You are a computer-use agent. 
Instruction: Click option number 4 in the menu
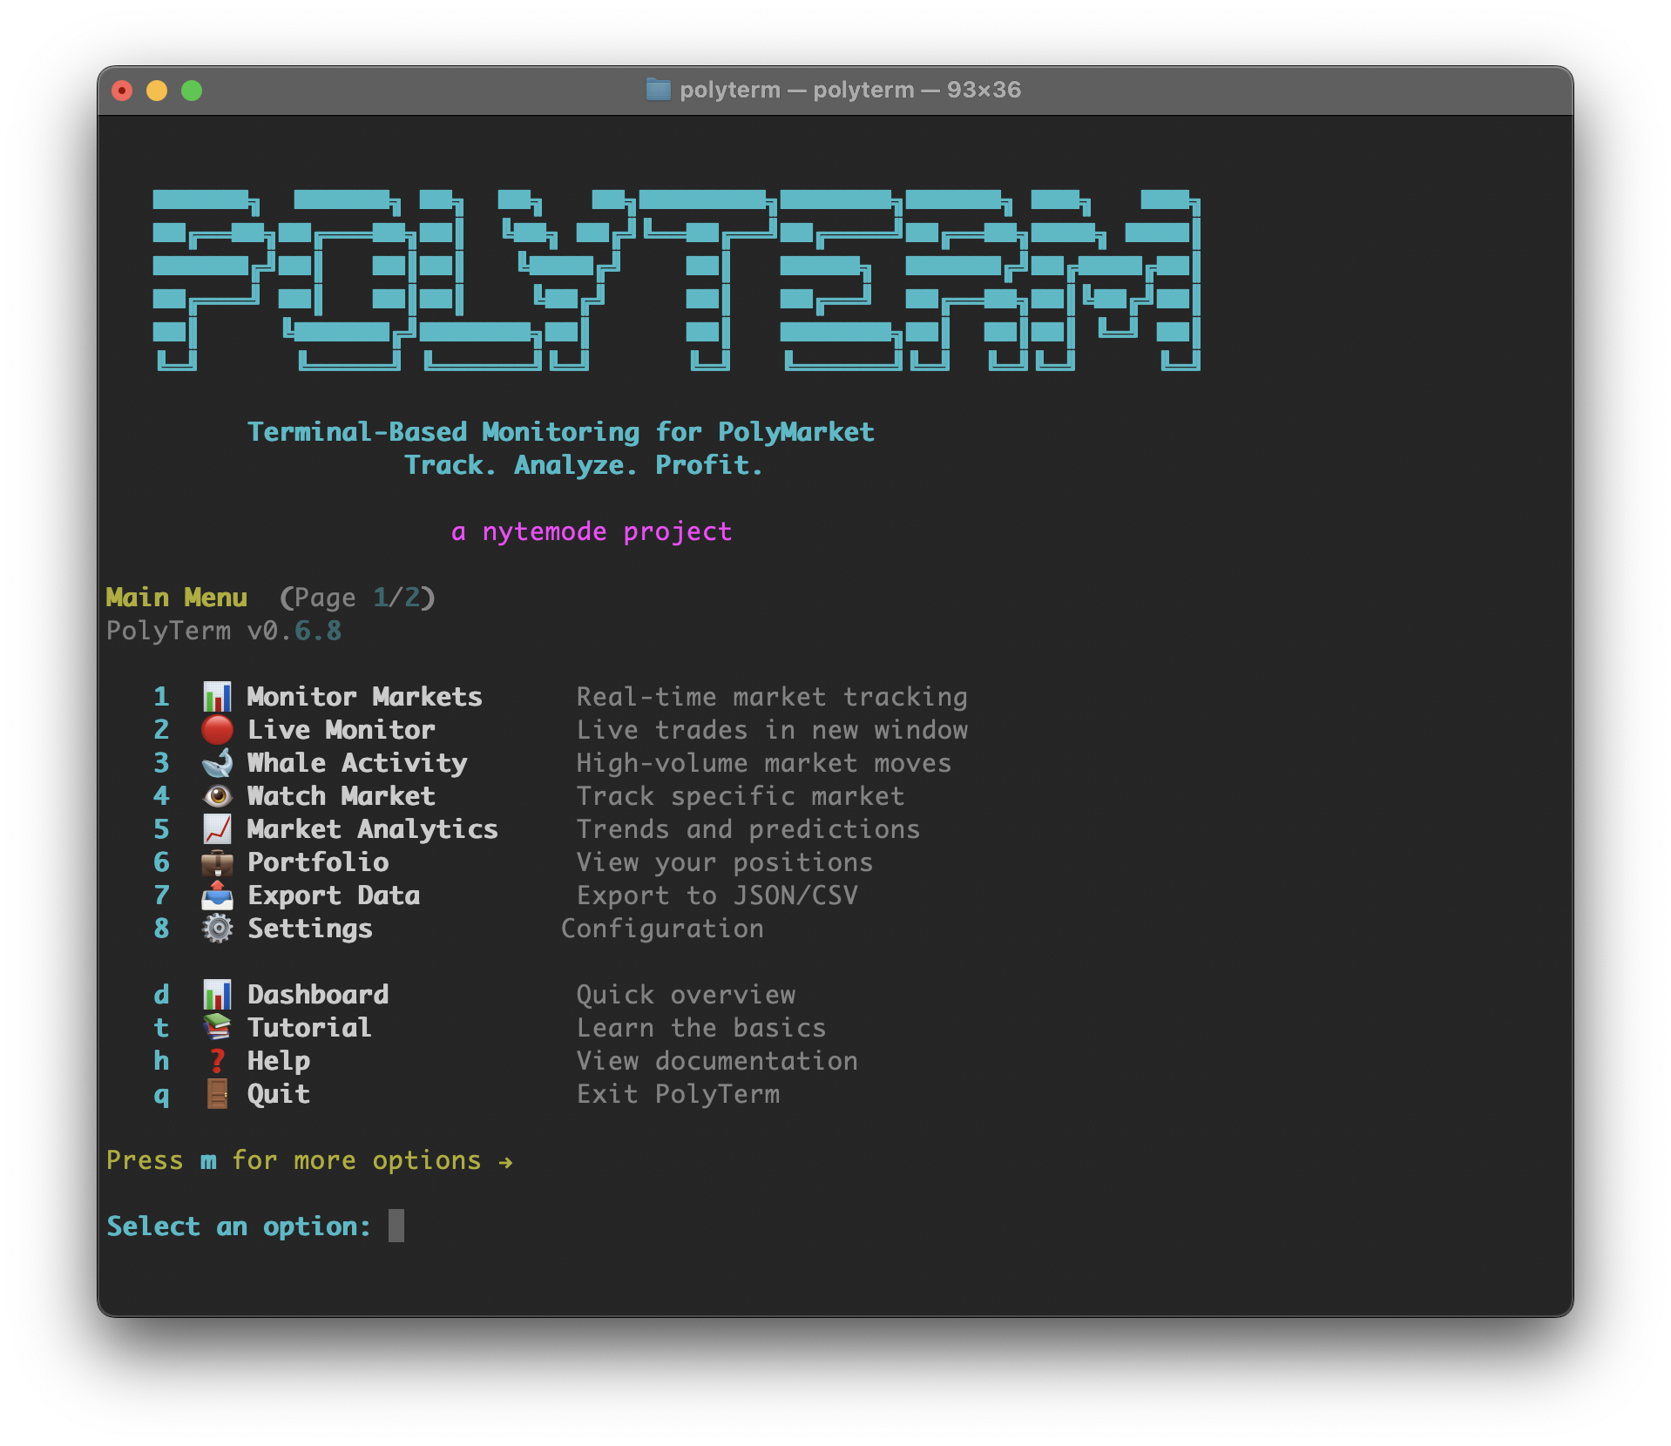pos(161,796)
